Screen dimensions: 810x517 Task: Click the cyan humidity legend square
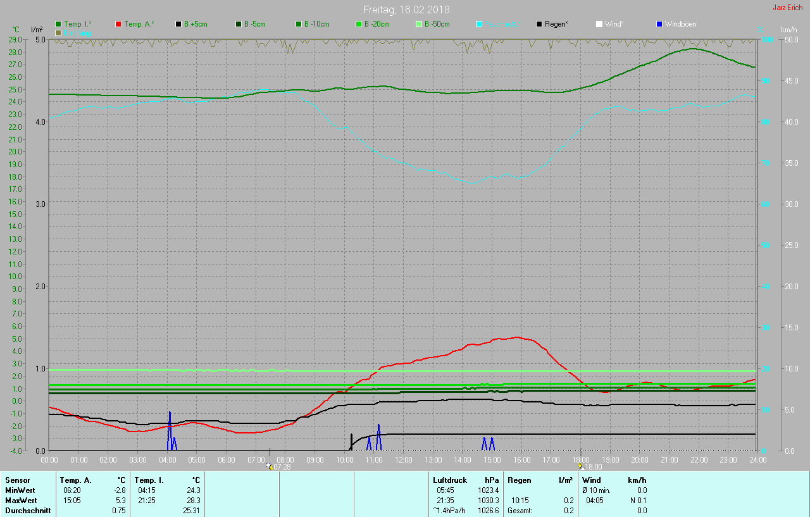(x=479, y=24)
